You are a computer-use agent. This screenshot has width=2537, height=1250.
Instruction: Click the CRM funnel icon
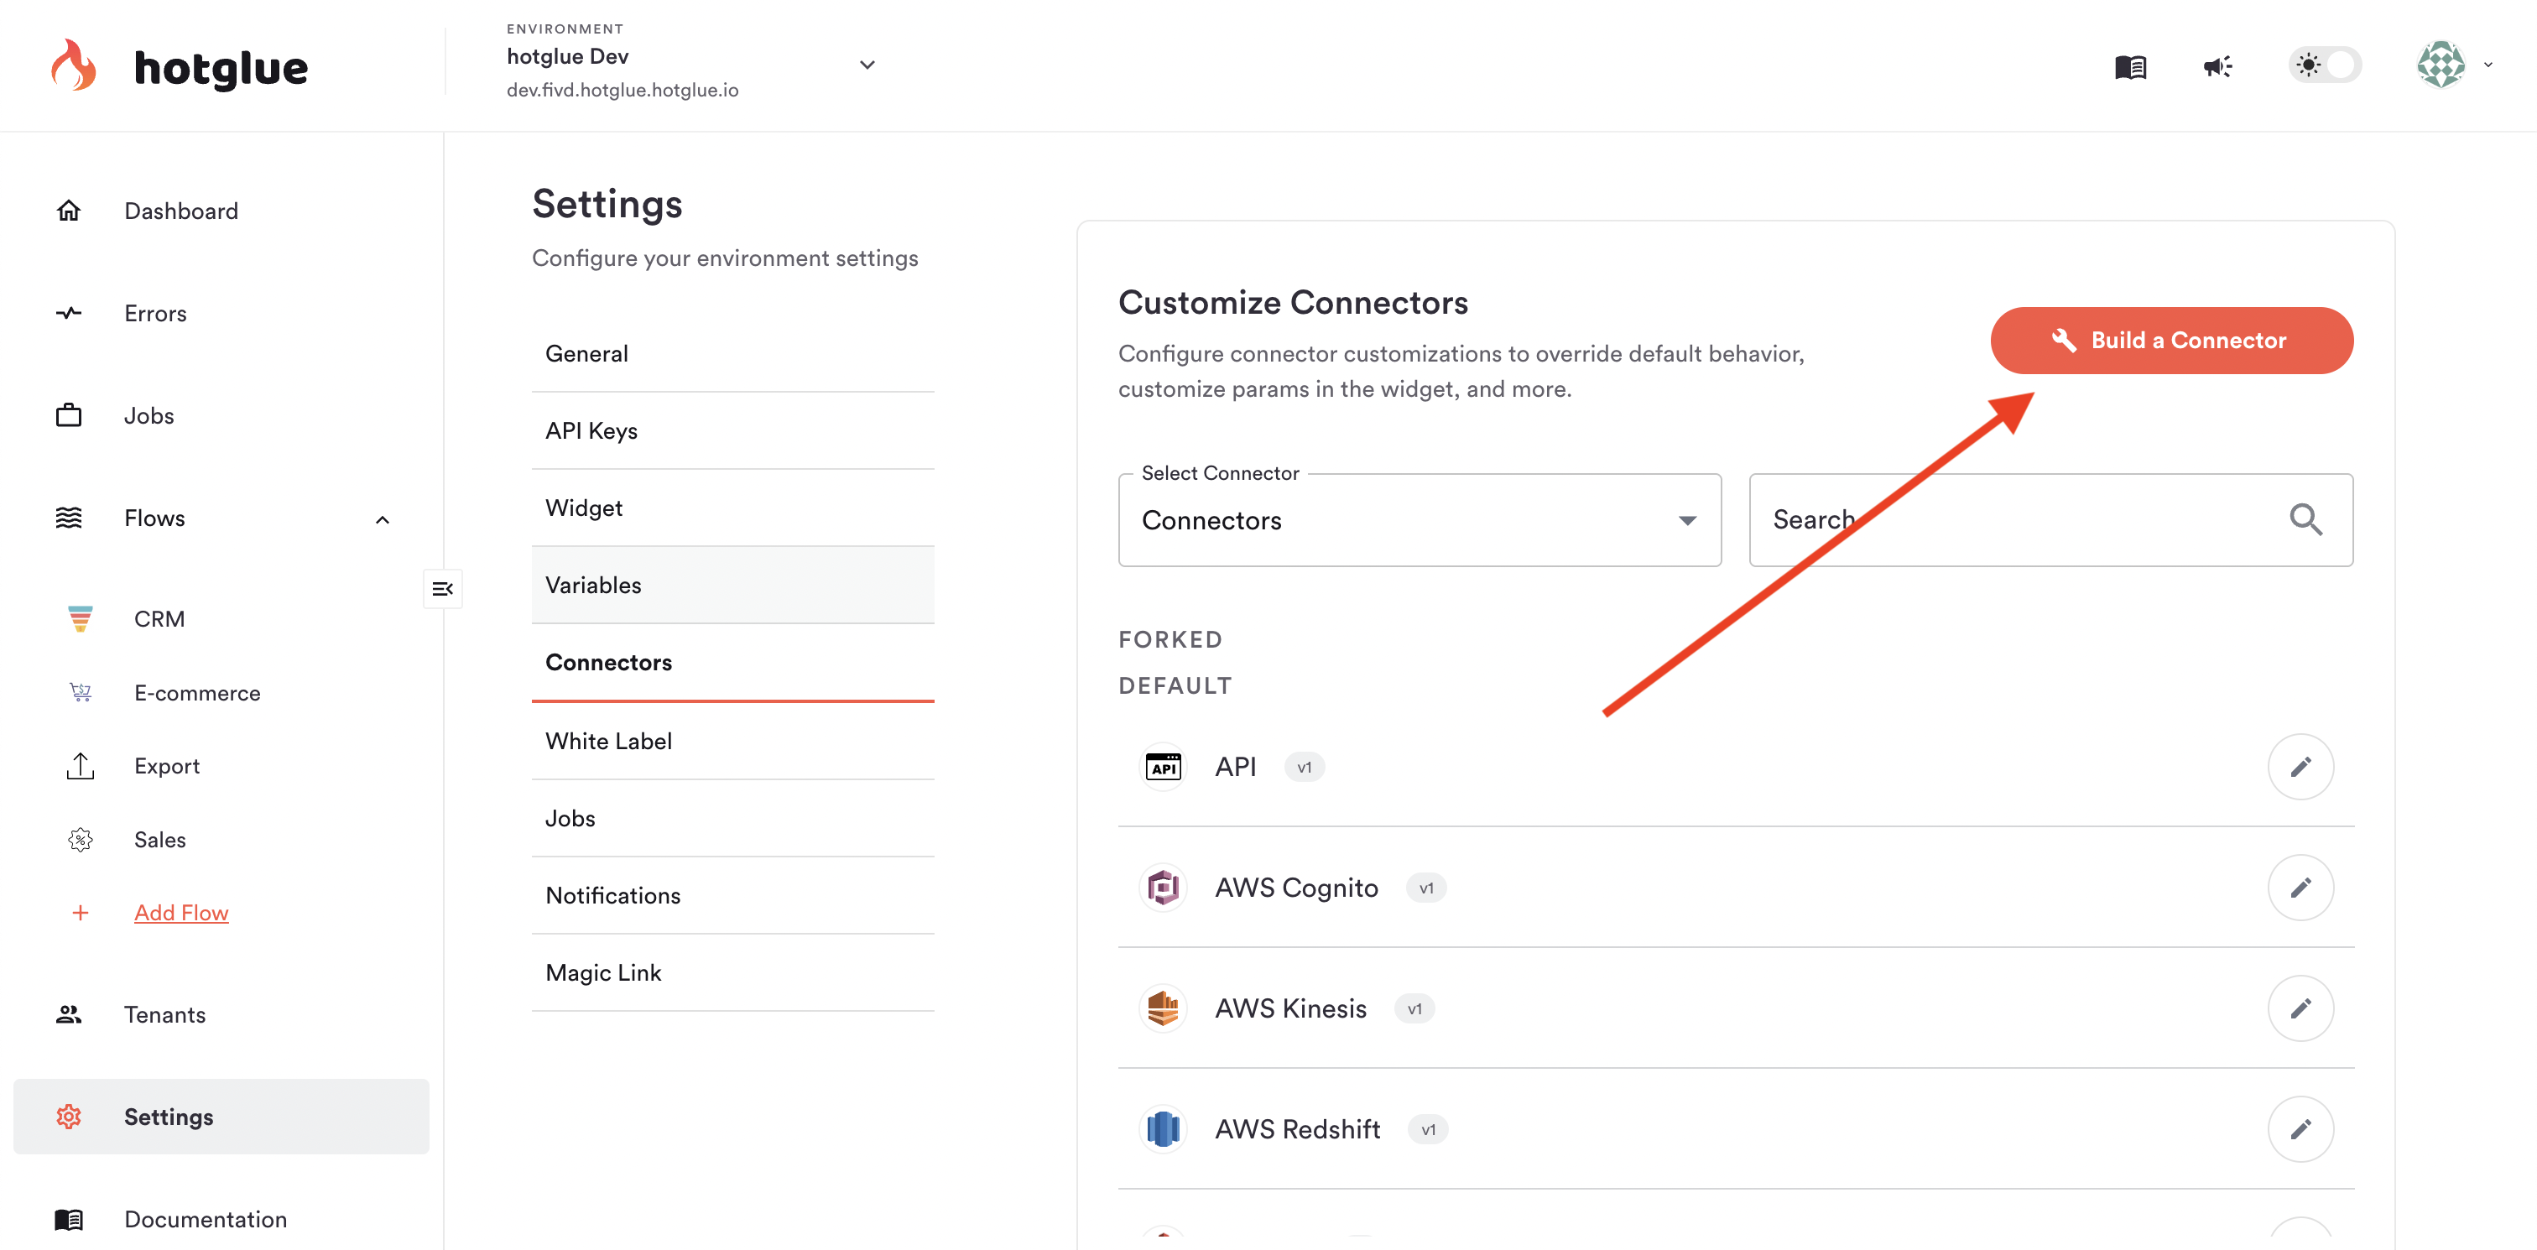tap(81, 618)
